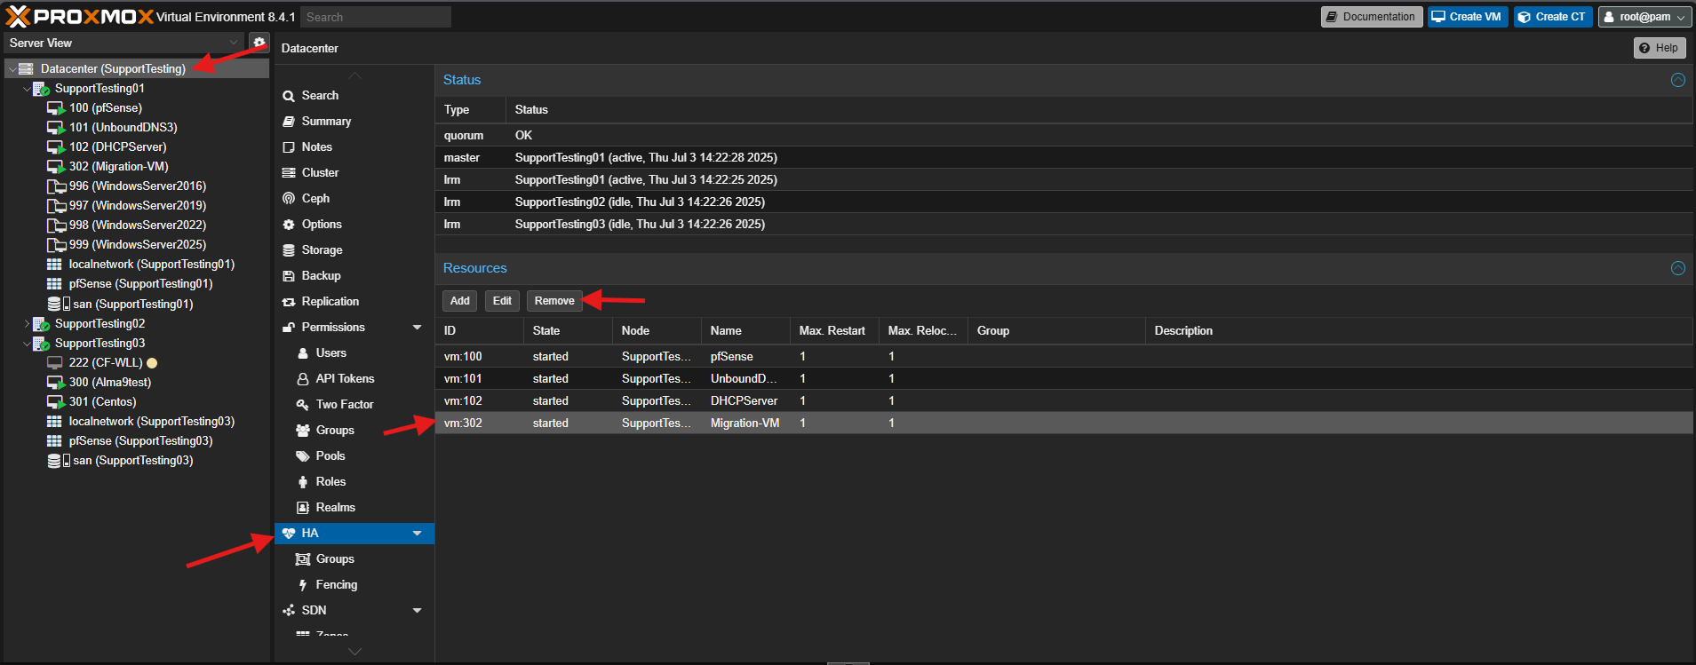Screen dimensions: 1696x665
Task: Collapse the HA submenu arrow
Action: pos(418,534)
